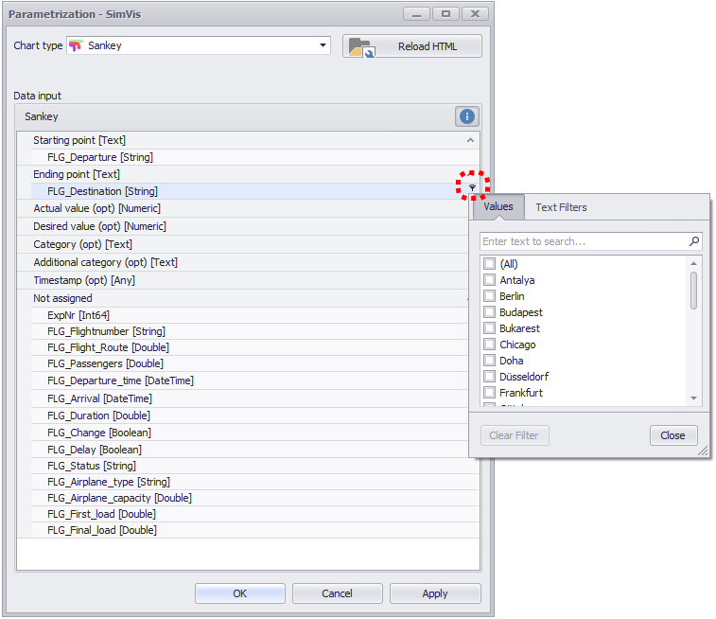The width and height of the screenshot is (716, 619).
Task: Check the (All) checkbox
Action: [489, 264]
